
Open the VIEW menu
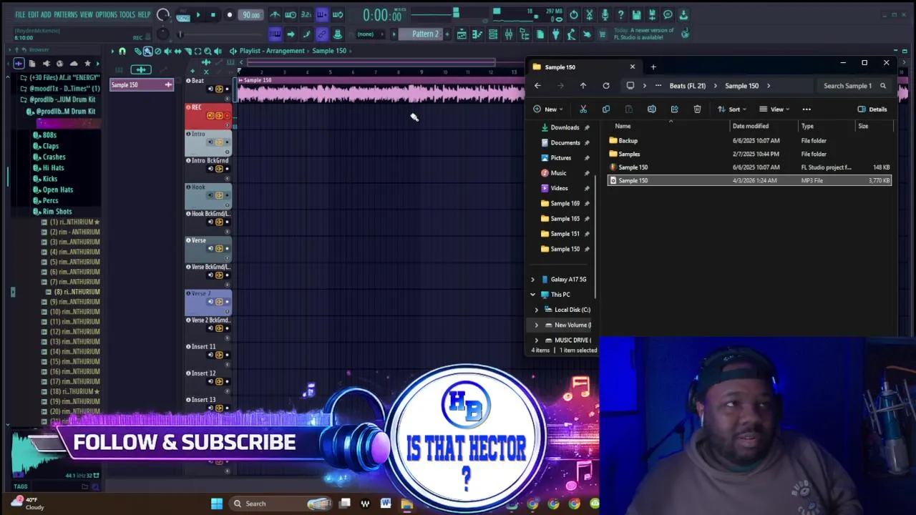(86, 14)
